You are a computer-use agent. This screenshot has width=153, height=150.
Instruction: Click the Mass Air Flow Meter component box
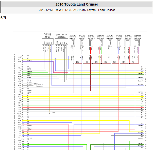48,41
